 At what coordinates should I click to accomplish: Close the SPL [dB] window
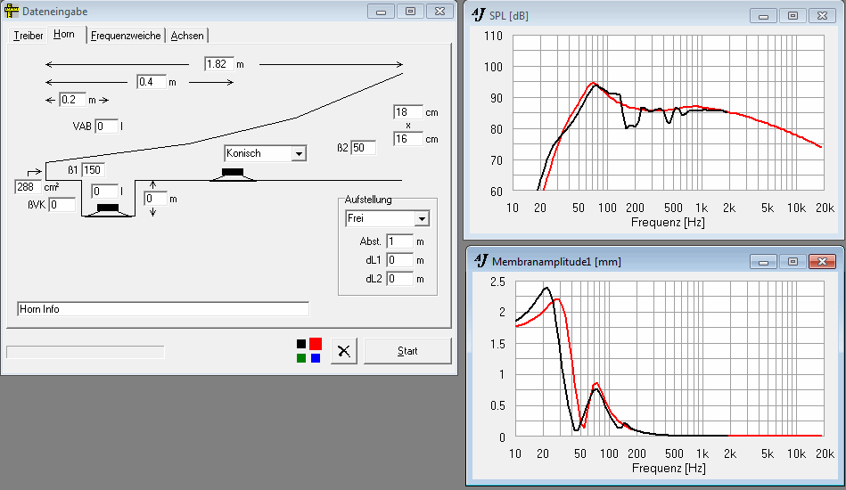[822, 16]
